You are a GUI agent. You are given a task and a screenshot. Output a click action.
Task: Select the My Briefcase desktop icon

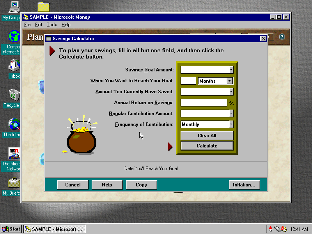coord(14,183)
